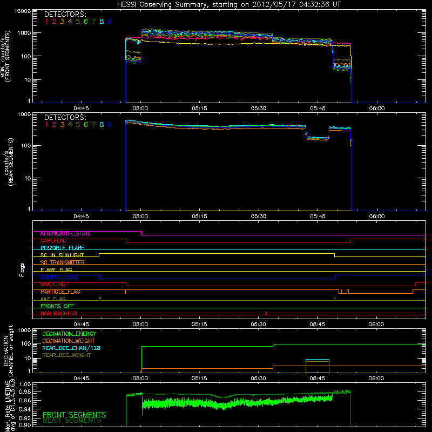Click the POSSIBLE_FLARE flag label
Screen dimensions: 432x432
[x=62, y=248]
